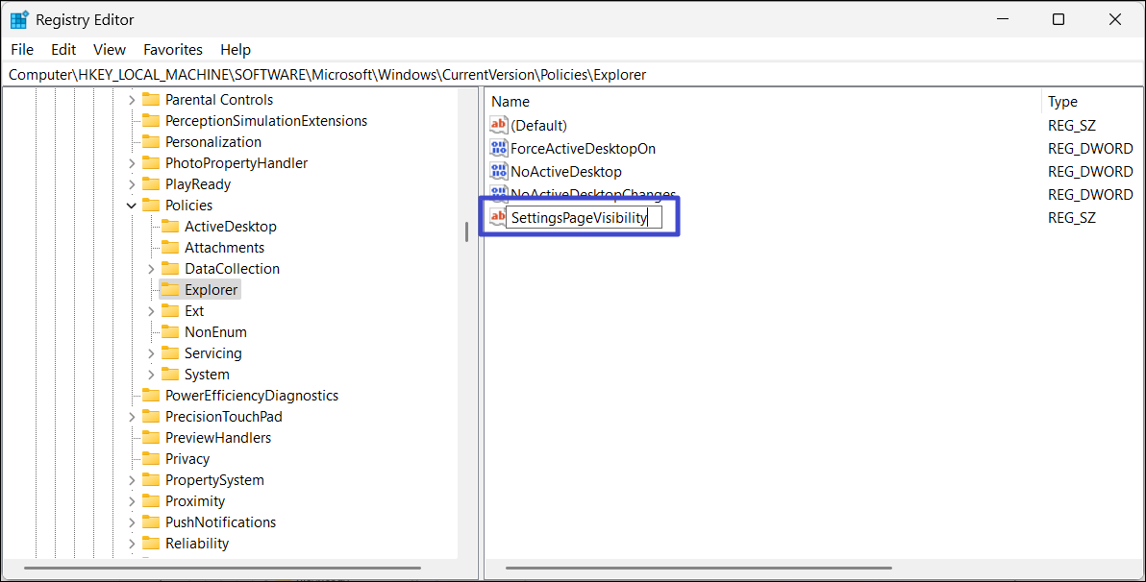Viewport: 1146px width, 582px height.
Task: Click the PowerEfficiencyDiagnostics folder icon
Action: pyautogui.click(x=151, y=396)
